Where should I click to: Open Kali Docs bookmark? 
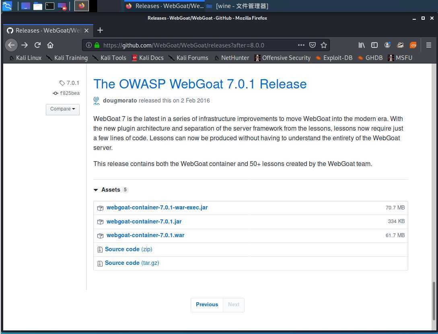(148, 58)
